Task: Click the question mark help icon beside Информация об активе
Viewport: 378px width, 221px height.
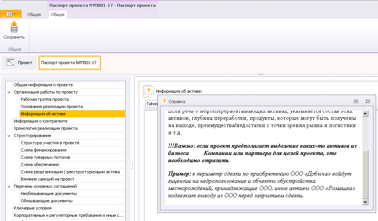Action: (x=148, y=91)
